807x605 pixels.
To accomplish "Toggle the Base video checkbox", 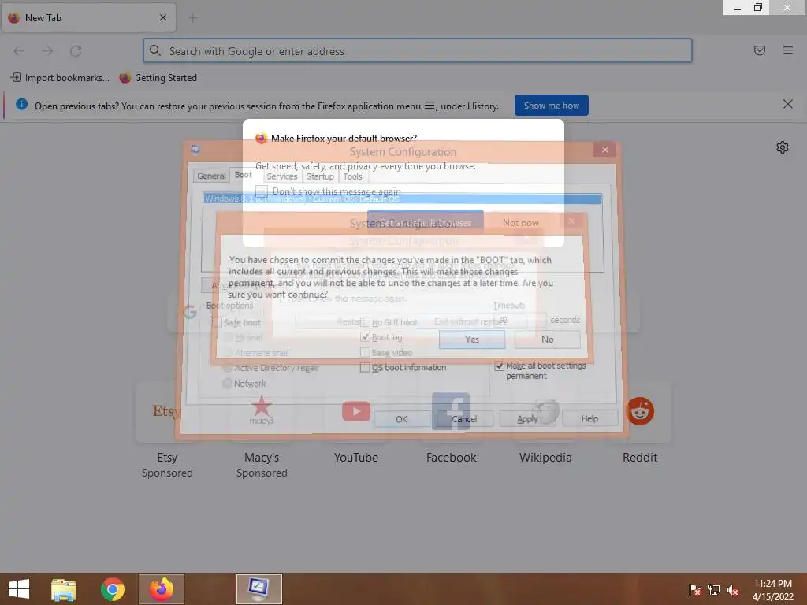I will (x=365, y=352).
